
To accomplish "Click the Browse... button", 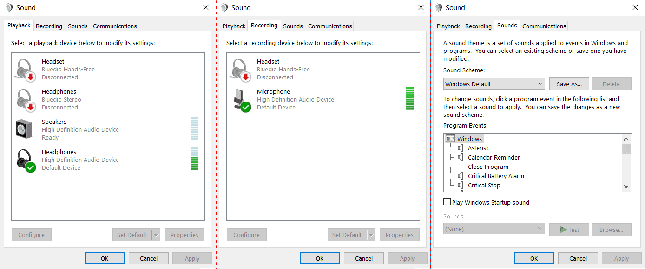I will point(612,229).
